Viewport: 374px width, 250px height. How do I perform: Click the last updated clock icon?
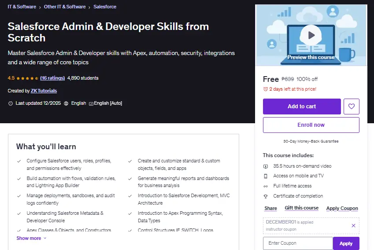click(11, 103)
